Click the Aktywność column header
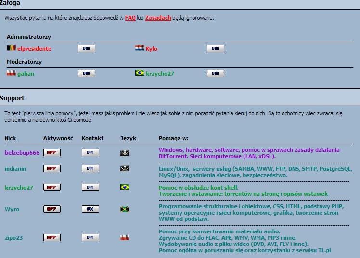 pyautogui.click(x=58, y=138)
